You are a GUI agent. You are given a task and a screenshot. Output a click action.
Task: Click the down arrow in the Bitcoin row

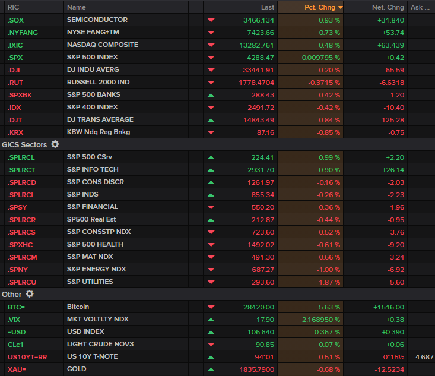tap(211, 307)
